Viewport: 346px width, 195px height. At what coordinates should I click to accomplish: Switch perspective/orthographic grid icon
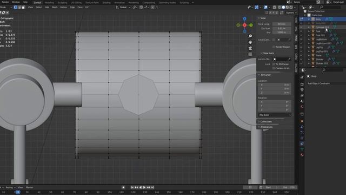click(250, 54)
